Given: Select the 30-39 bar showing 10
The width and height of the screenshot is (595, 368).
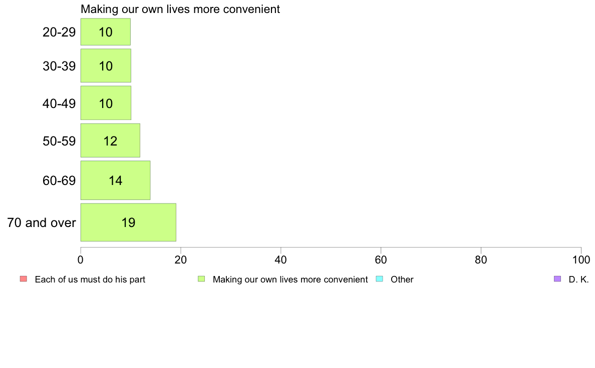Looking at the screenshot, I should point(106,65).
